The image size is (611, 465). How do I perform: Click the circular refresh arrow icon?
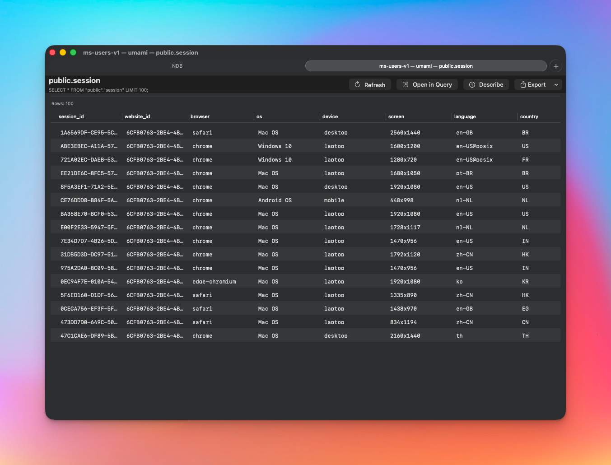coord(357,84)
